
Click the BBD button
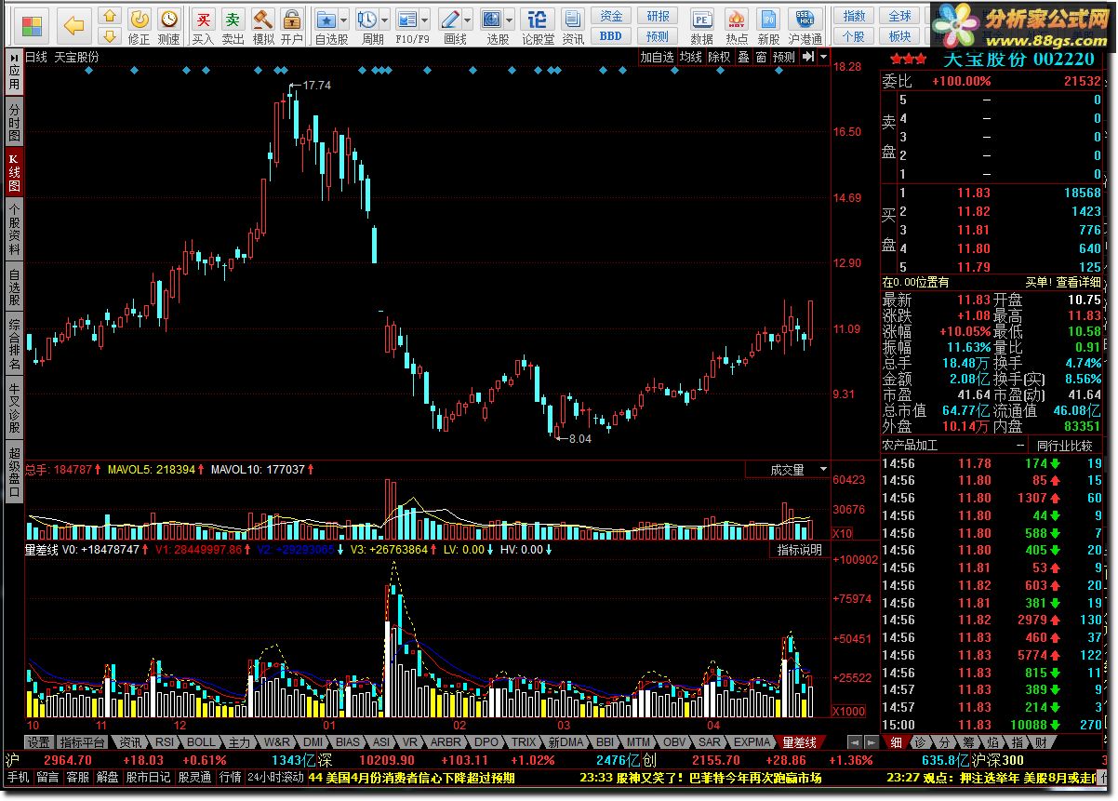pos(611,36)
